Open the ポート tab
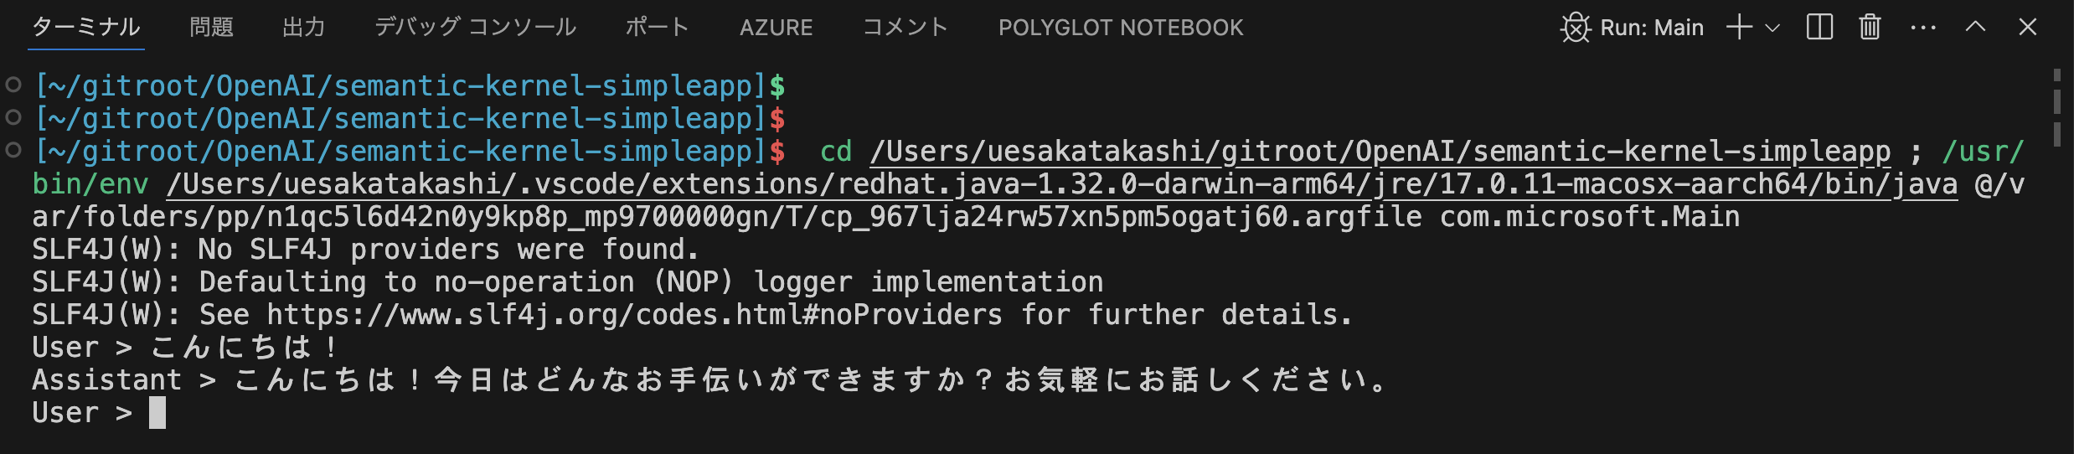Viewport: 2074px width, 454px height. click(658, 28)
